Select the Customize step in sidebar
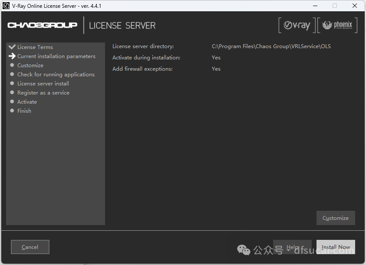Viewport: 366px width, 265px height. click(30, 65)
